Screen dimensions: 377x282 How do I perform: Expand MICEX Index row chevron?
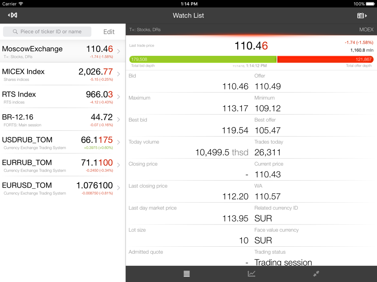tap(118, 74)
